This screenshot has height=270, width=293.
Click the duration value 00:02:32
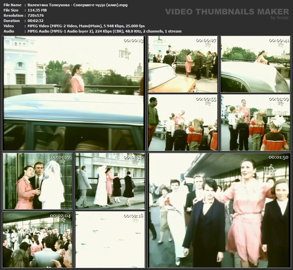[36, 21]
